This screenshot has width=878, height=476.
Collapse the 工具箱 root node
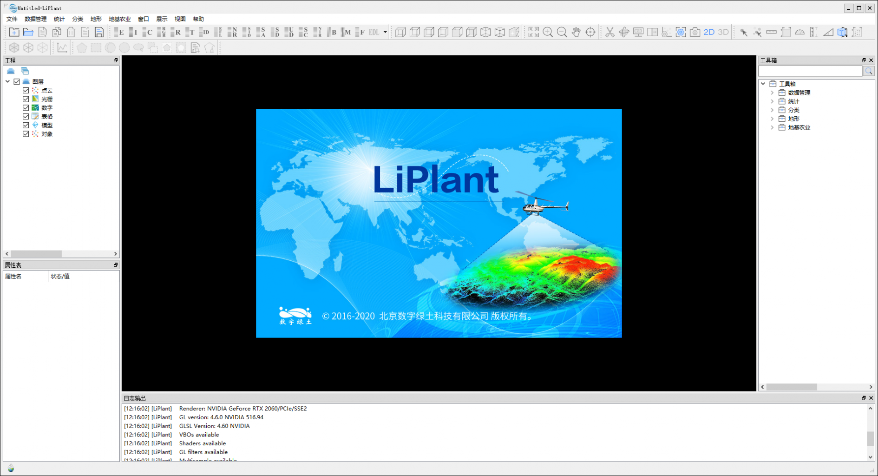(763, 84)
